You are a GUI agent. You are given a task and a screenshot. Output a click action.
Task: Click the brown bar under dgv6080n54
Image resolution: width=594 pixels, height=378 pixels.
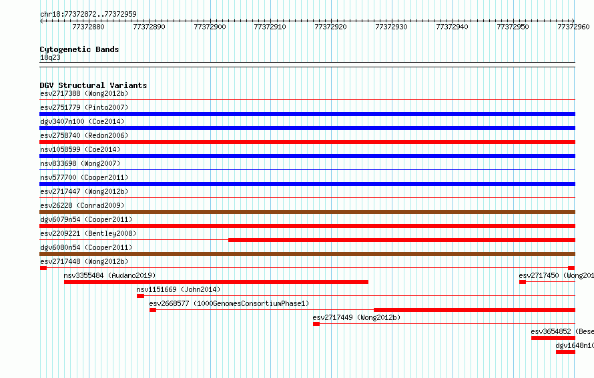click(x=307, y=254)
